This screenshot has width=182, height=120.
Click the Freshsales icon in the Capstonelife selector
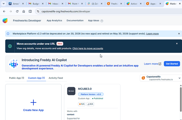click(143, 78)
